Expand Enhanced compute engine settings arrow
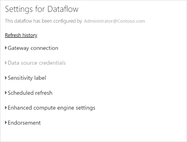Viewport: 187px width, 142px height. coord(6,108)
